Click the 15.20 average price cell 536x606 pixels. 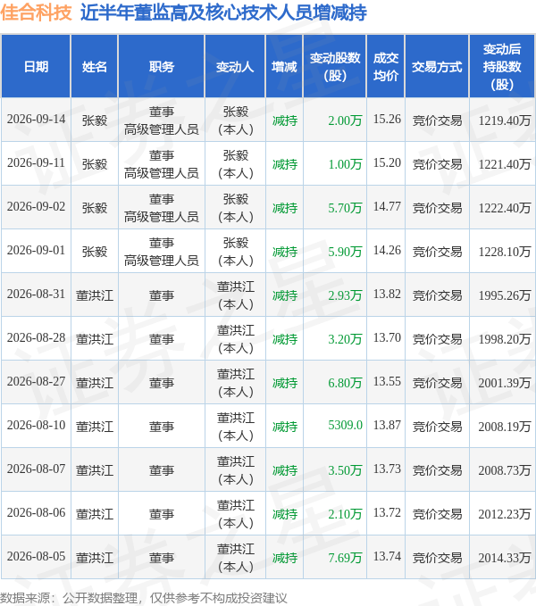[x=387, y=162]
